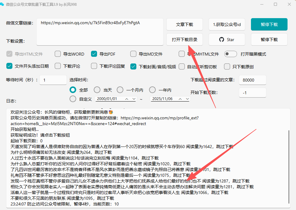Increase start date with up arrow

click(127, 99)
